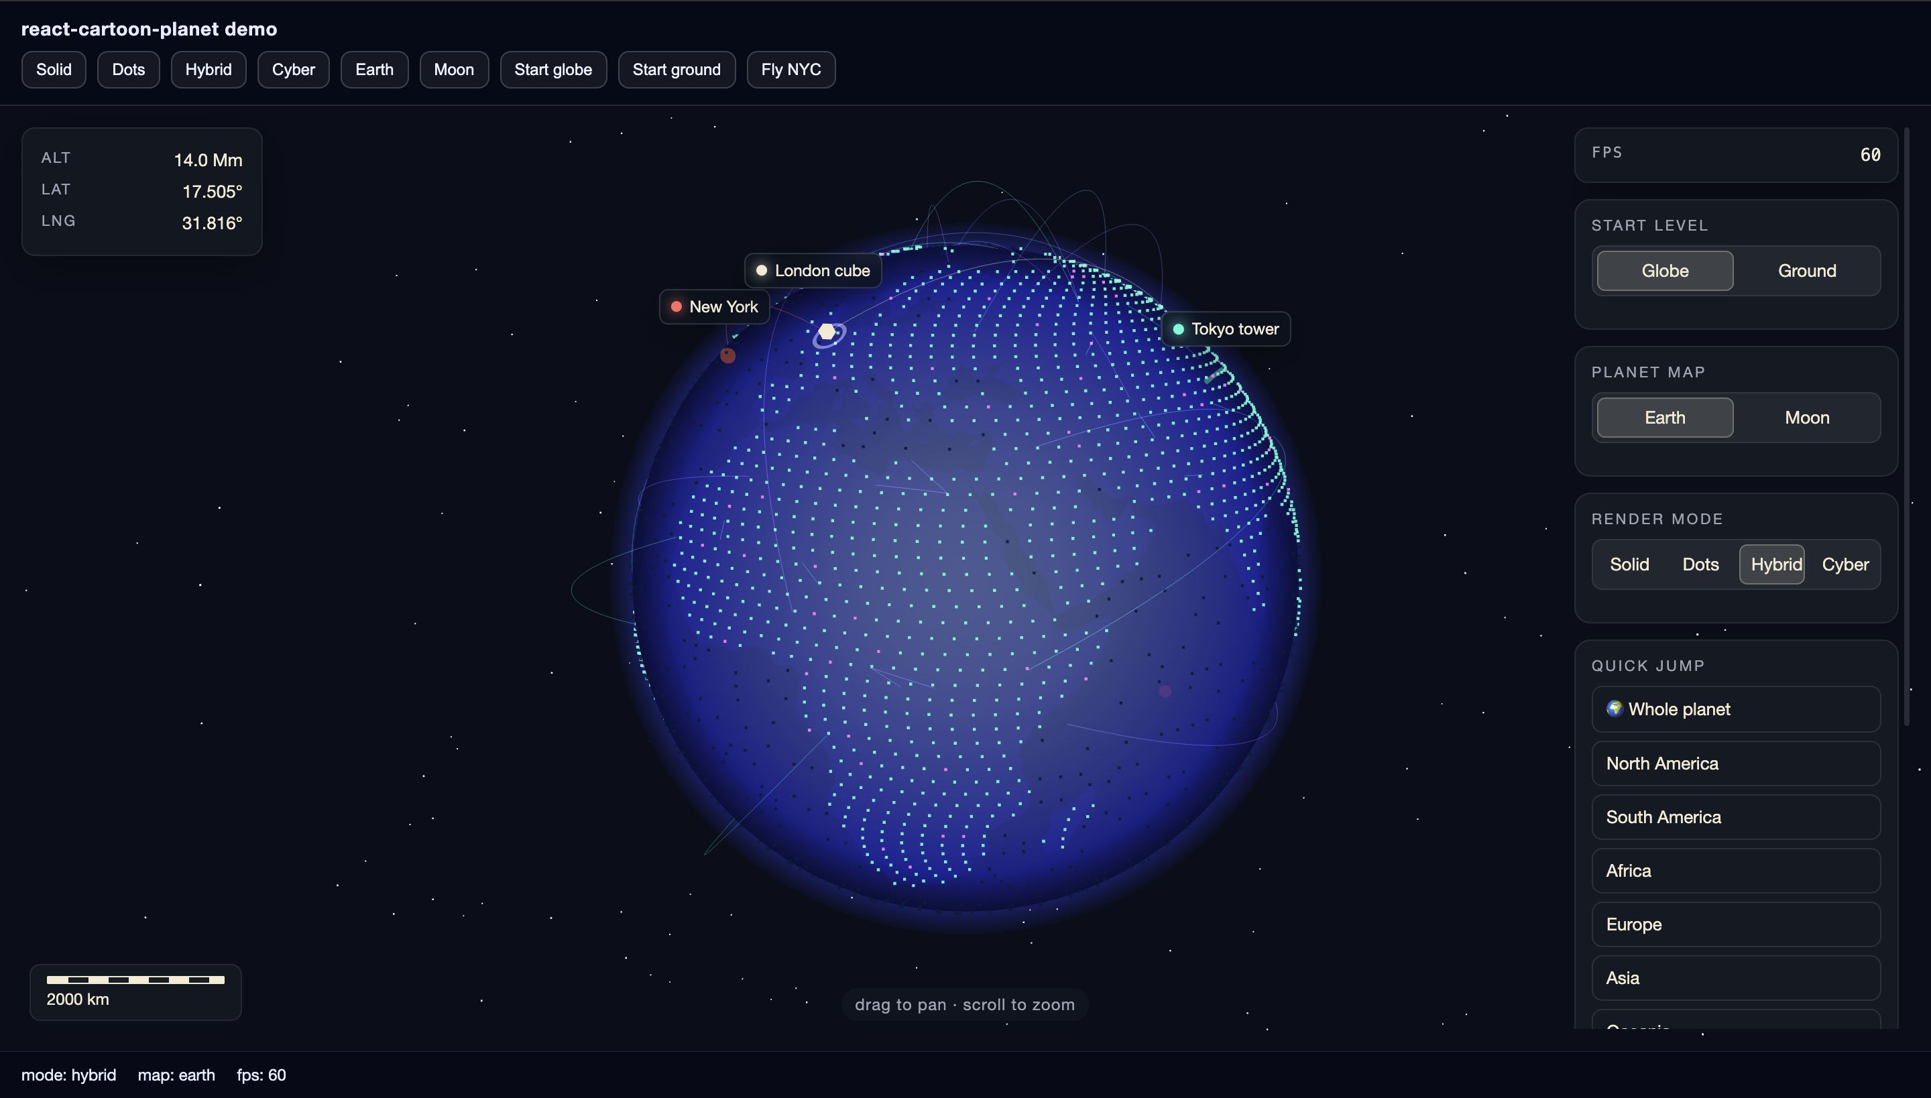Click the Hybrid button in top toolbar
This screenshot has width=1931, height=1098.
click(208, 70)
